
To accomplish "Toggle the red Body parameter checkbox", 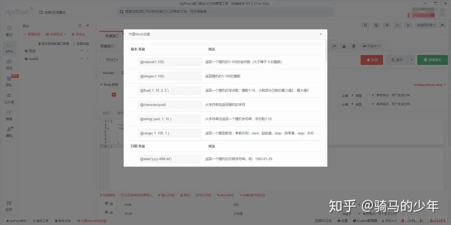I will pos(114,95).
